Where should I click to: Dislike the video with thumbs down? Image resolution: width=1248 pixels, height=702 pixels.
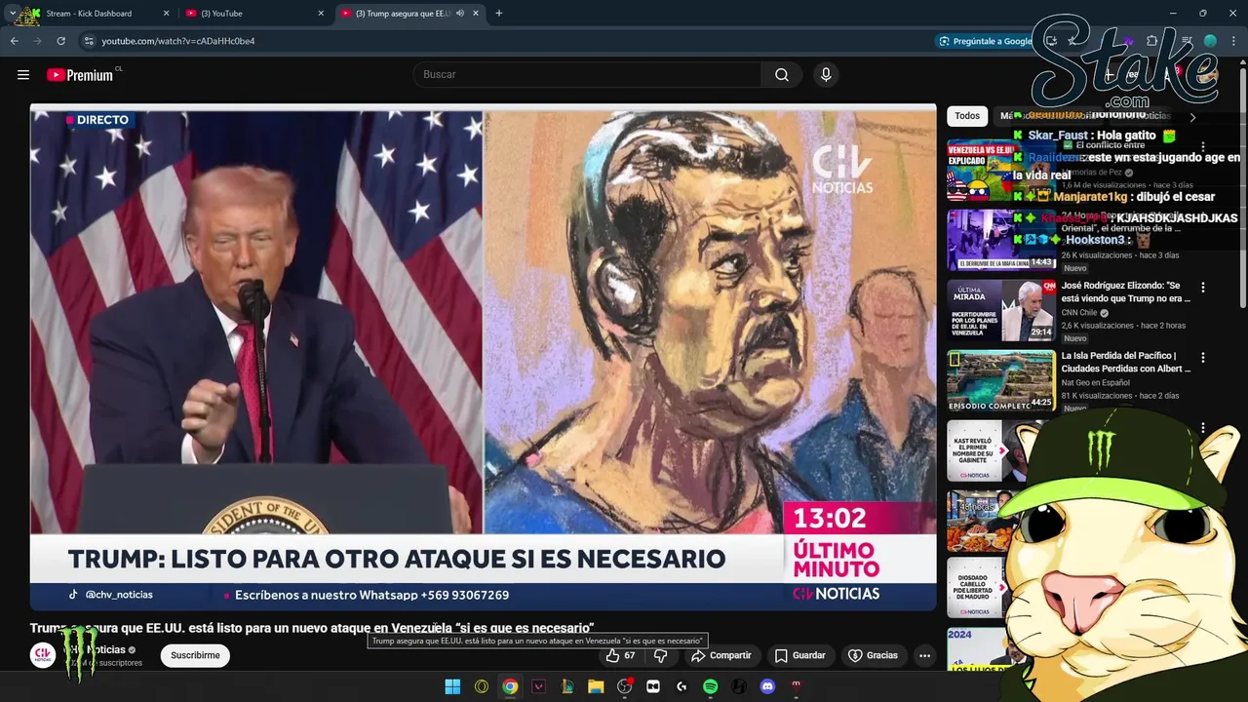(660, 655)
